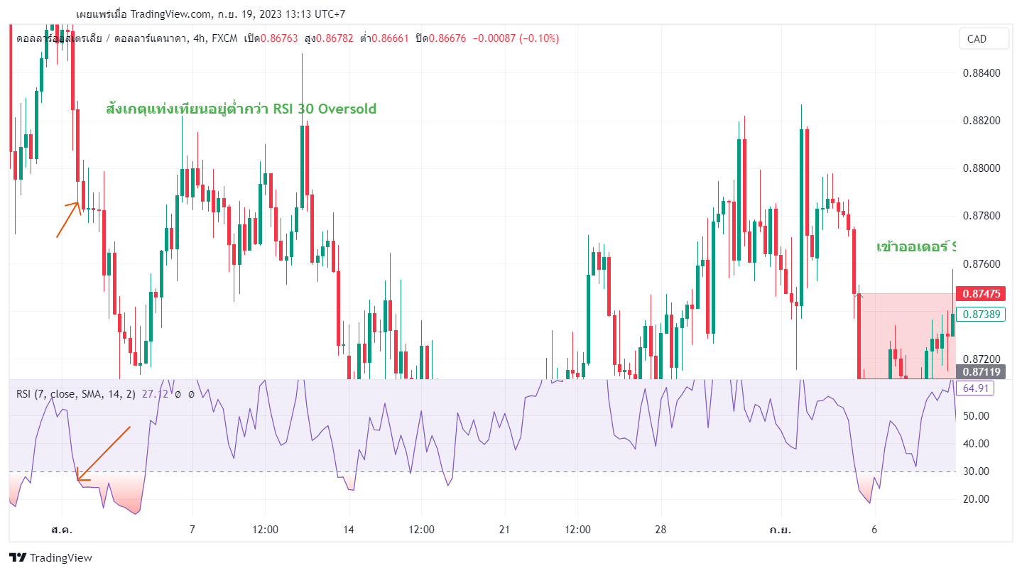Select the 'เข้าออเดอร์' annotation text

tap(916, 247)
